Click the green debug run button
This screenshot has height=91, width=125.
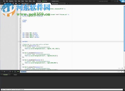pos(43,1)
